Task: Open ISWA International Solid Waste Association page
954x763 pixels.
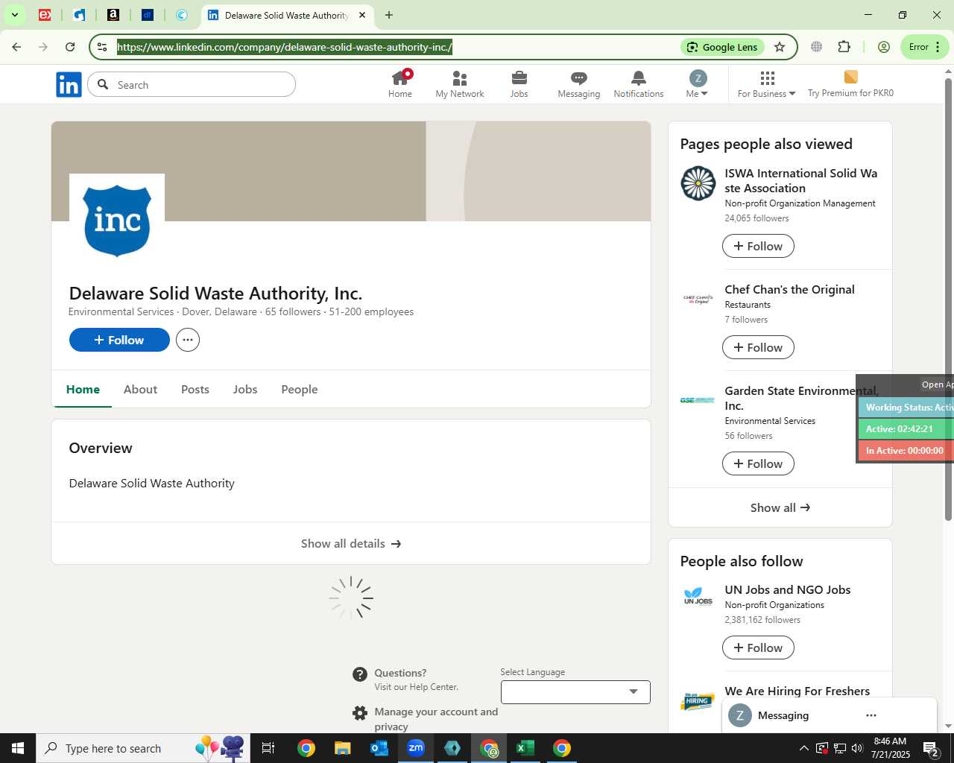Action: point(801,180)
